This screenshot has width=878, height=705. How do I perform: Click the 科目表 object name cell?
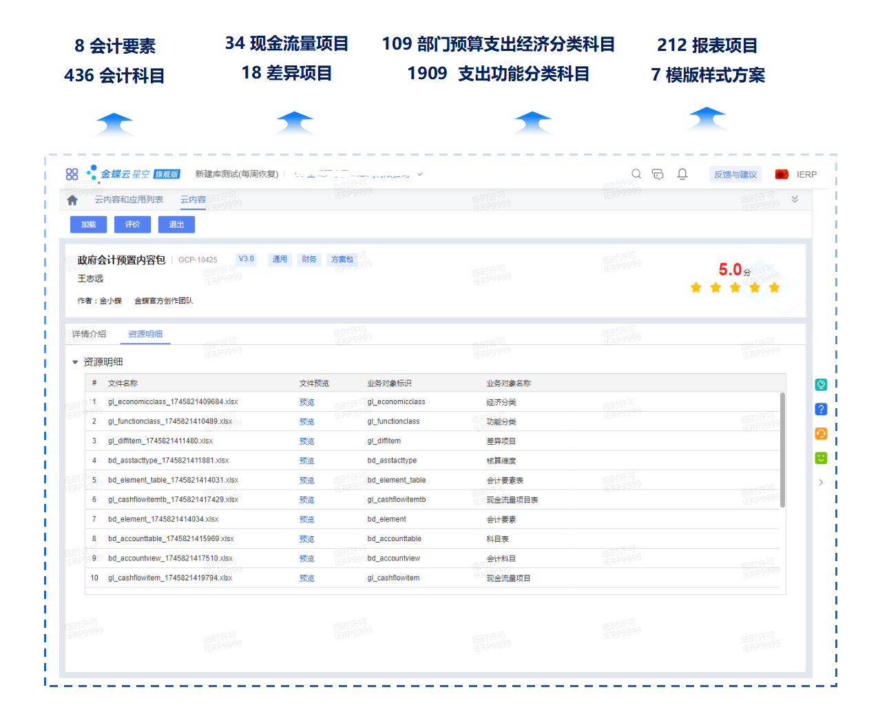point(498,539)
